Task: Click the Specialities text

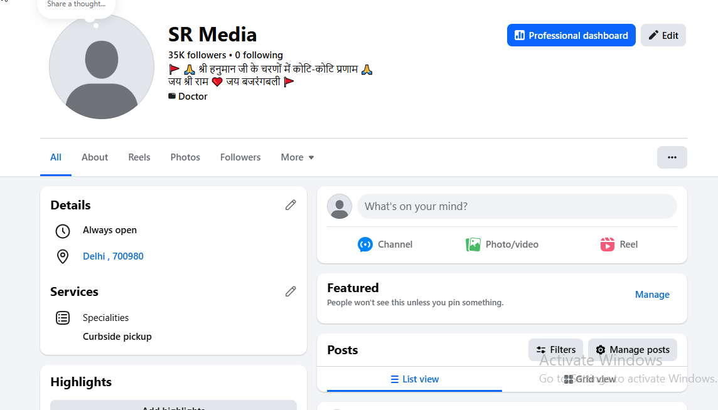Action: 106,318
